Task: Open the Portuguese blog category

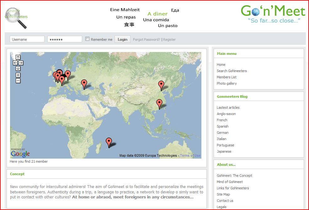Action: coord(226,145)
